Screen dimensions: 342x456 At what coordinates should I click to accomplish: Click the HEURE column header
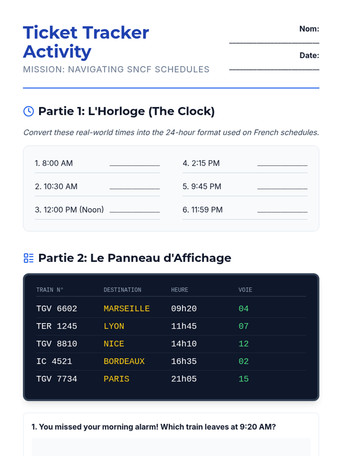(x=180, y=290)
